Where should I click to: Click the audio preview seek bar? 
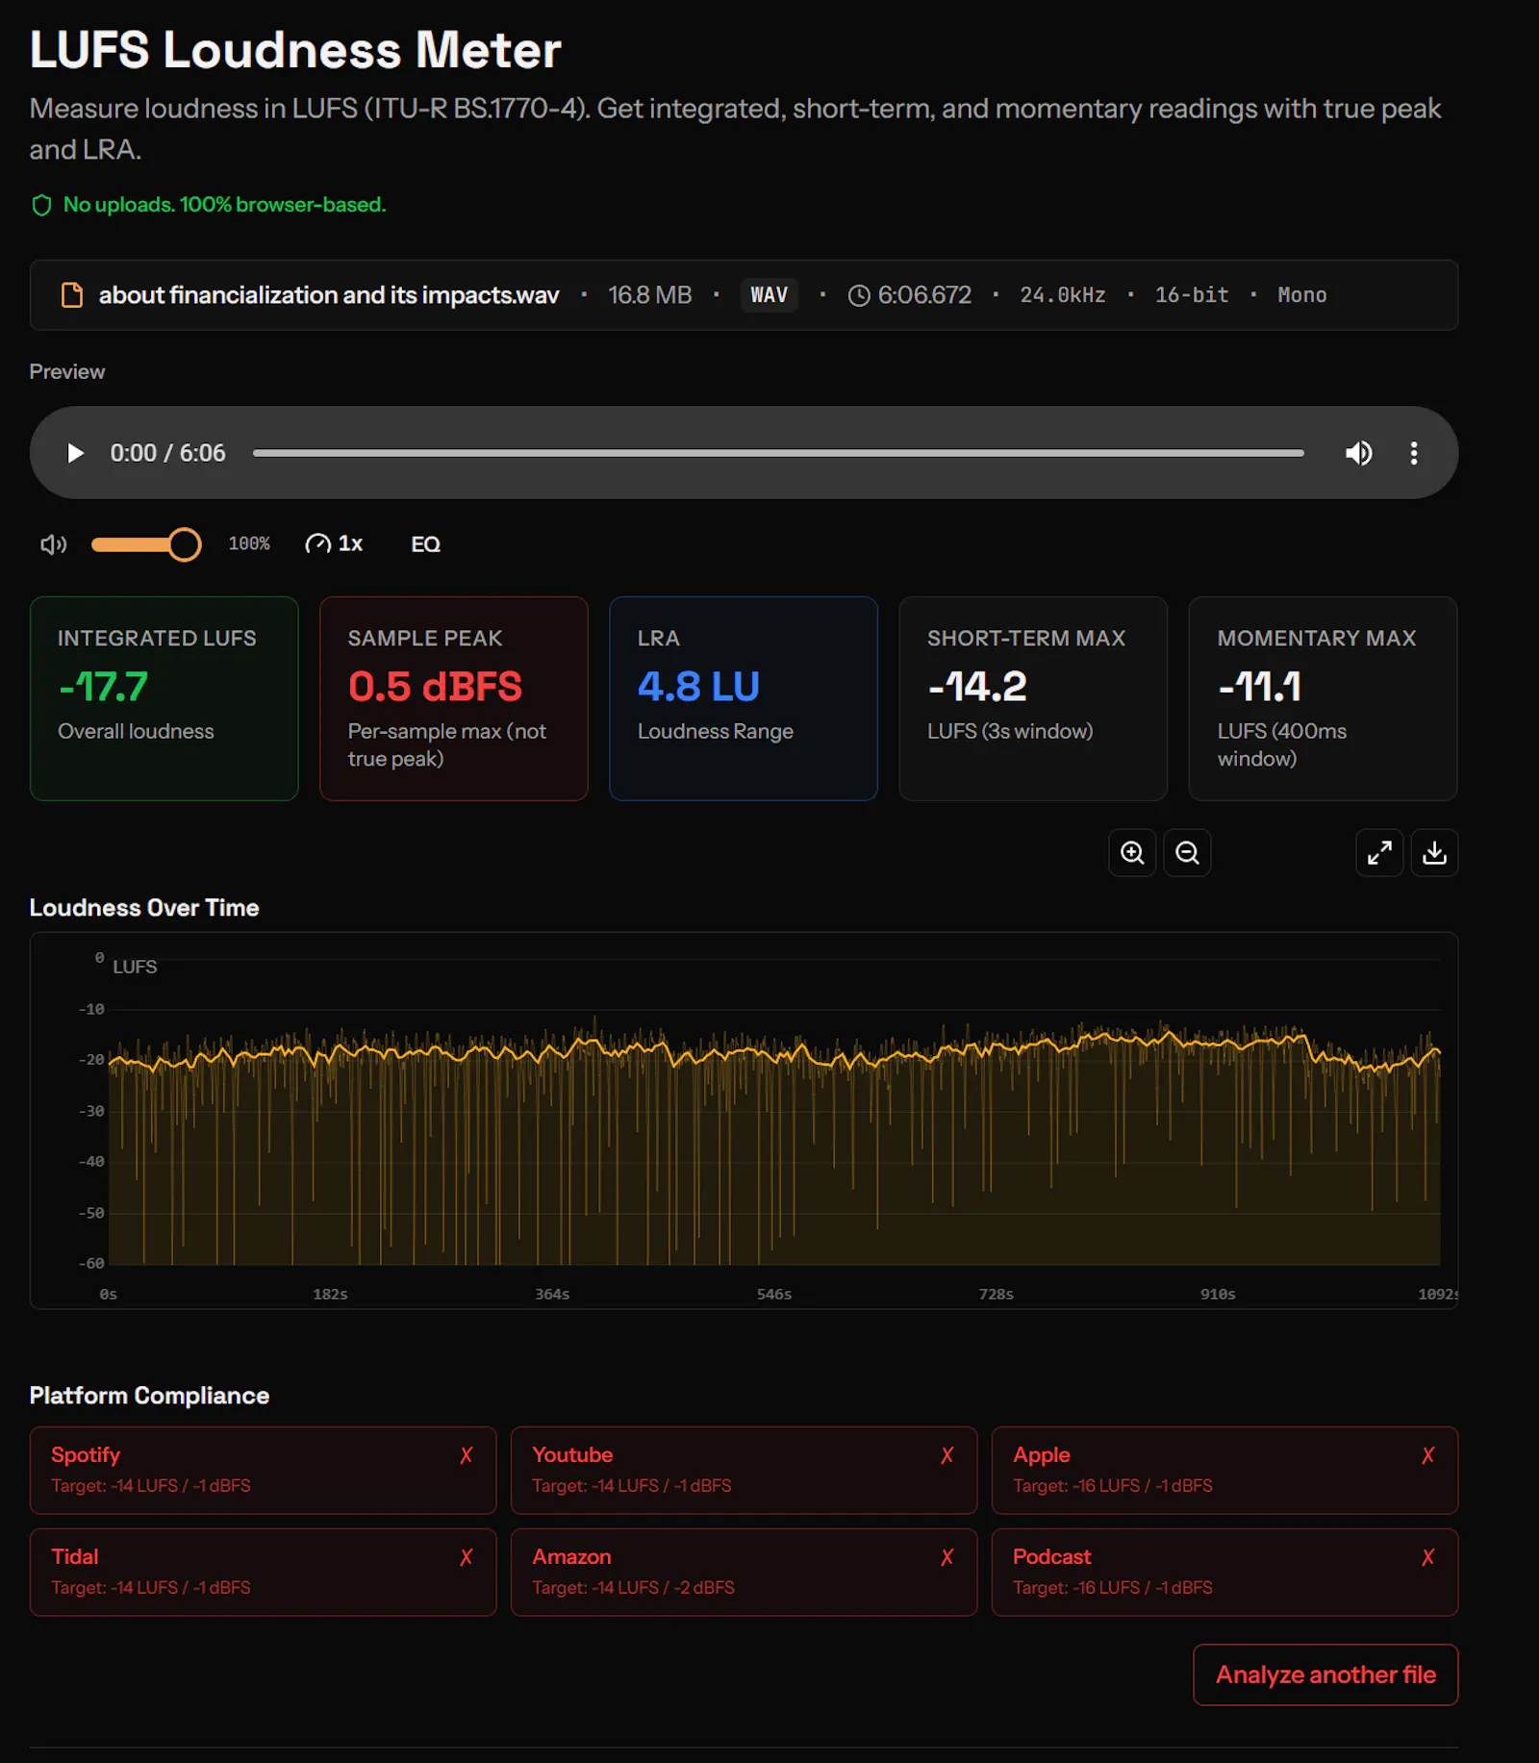point(778,453)
